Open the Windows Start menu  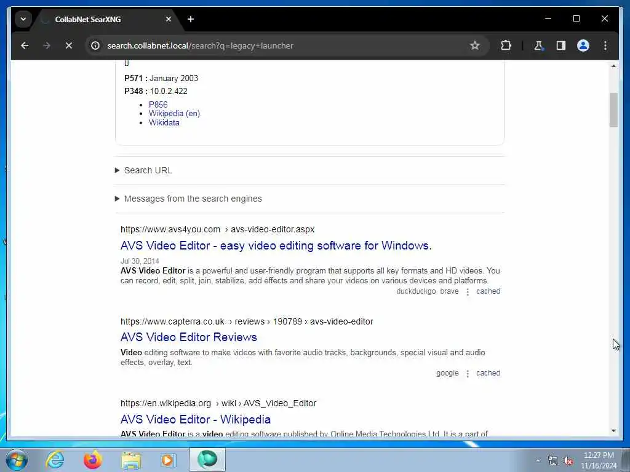(17, 460)
